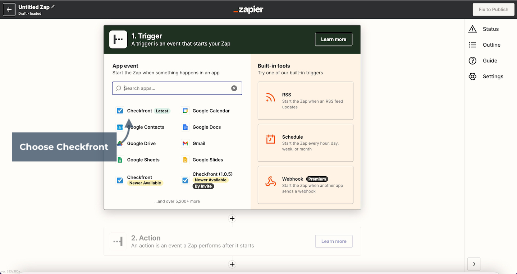
Task: Click the Premium badge on Webhook
Action: coord(317,179)
